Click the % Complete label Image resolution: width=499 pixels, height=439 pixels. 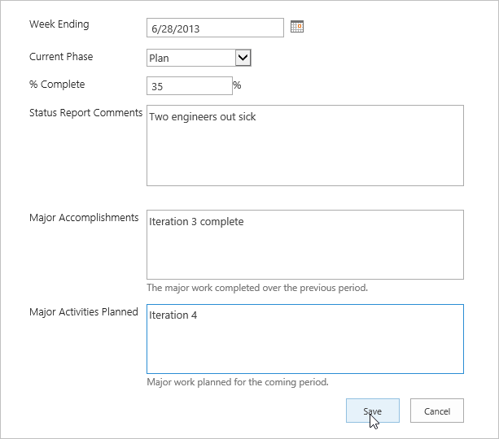pos(57,85)
